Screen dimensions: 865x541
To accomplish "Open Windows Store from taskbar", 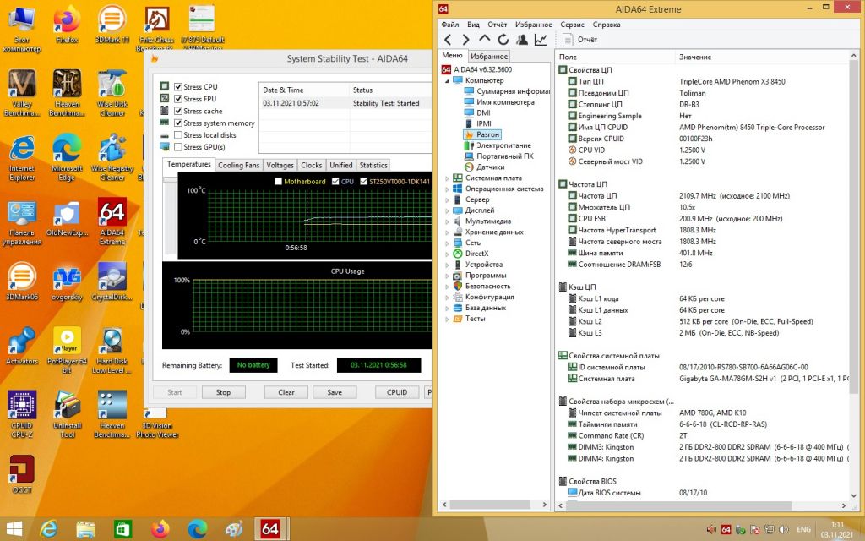I will point(122,529).
